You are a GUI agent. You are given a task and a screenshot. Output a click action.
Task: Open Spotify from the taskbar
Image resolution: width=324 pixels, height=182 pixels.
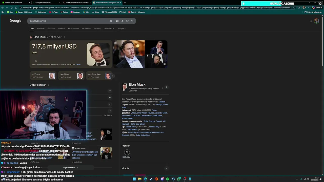click(168, 179)
